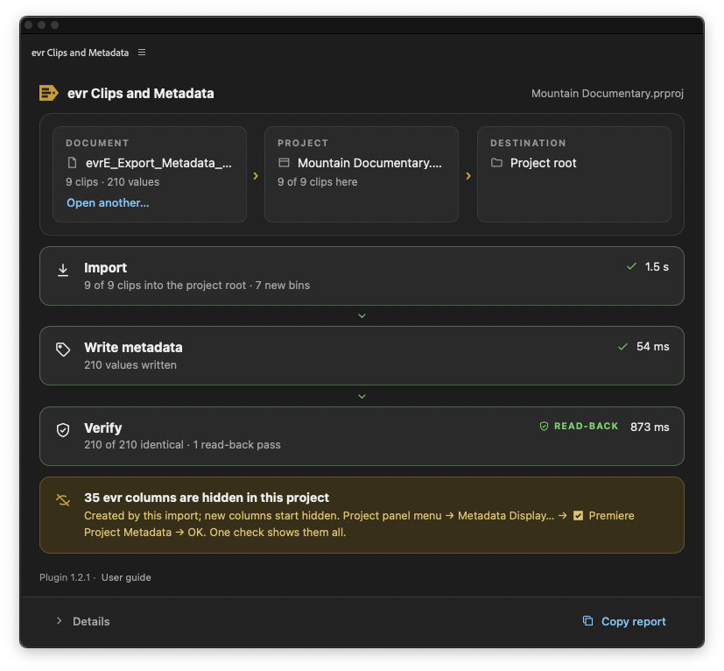This screenshot has width=724, height=671.
Task: Select the evr Clips and Metadata panel tab
Action: (80, 53)
